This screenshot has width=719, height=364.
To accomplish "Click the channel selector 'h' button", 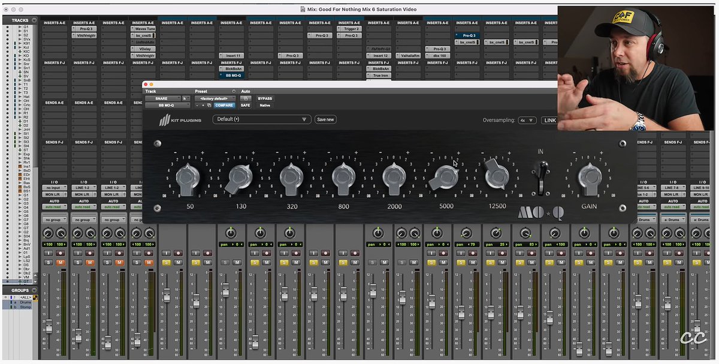I will point(185,98).
